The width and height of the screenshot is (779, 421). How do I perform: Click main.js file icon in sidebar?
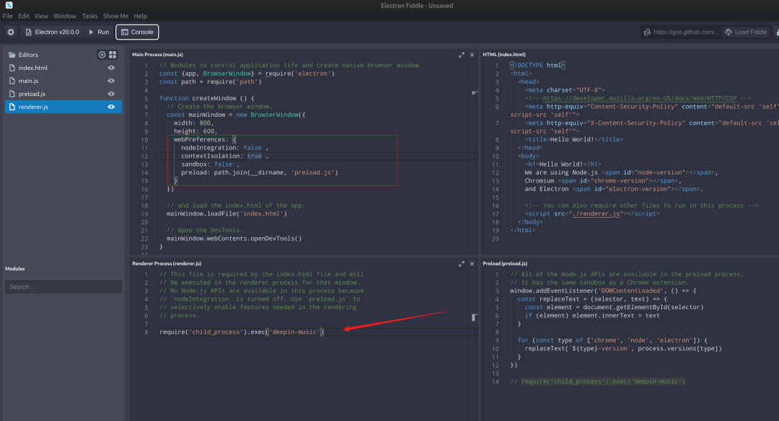[12, 81]
